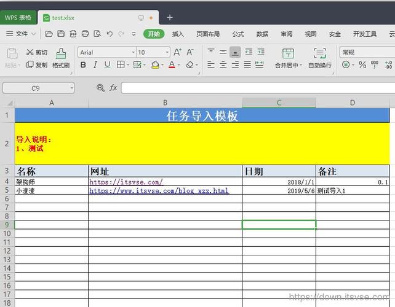Switch to the 插入 tab
The height and width of the screenshot is (307, 395).
pos(178,34)
